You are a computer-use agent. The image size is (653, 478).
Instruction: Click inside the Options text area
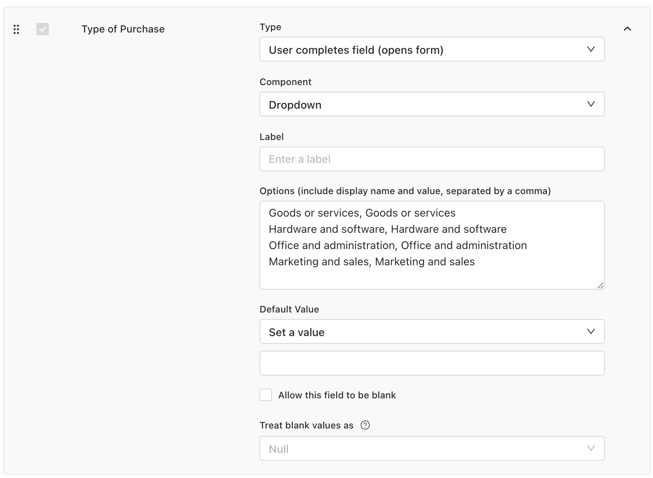(x=432, y=275)
